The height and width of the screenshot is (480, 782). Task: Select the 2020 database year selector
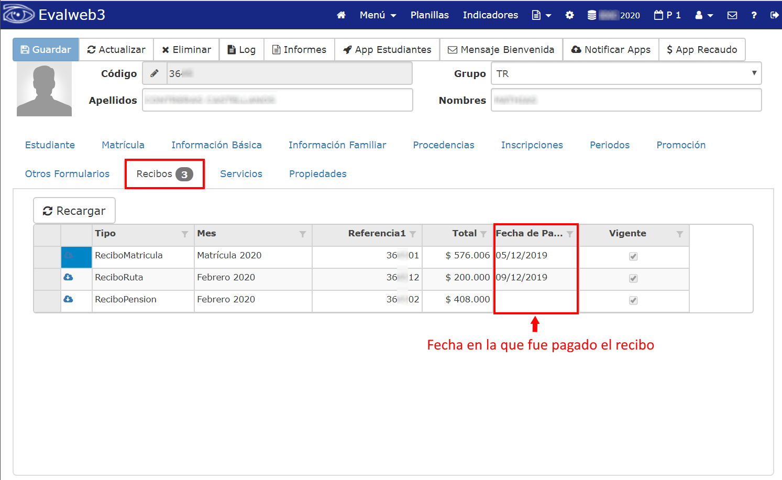tap(614, 15)
